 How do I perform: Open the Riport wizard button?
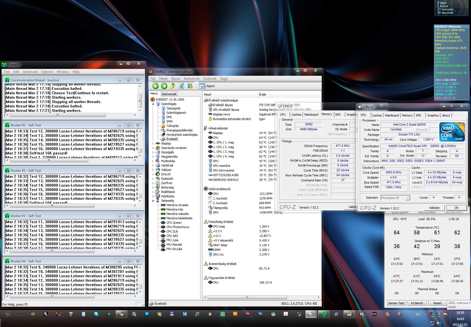click(x=207, y=86)
